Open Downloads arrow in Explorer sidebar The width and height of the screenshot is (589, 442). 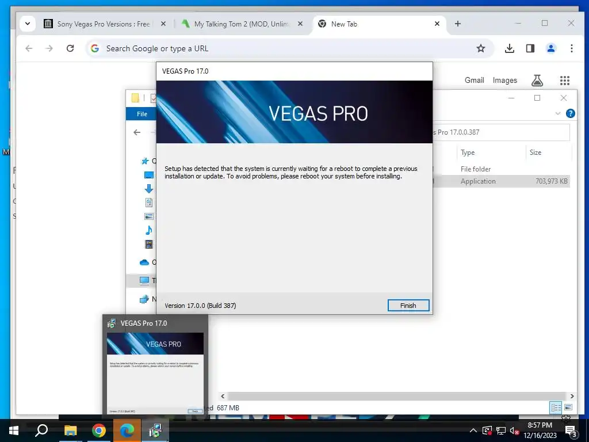149,189
